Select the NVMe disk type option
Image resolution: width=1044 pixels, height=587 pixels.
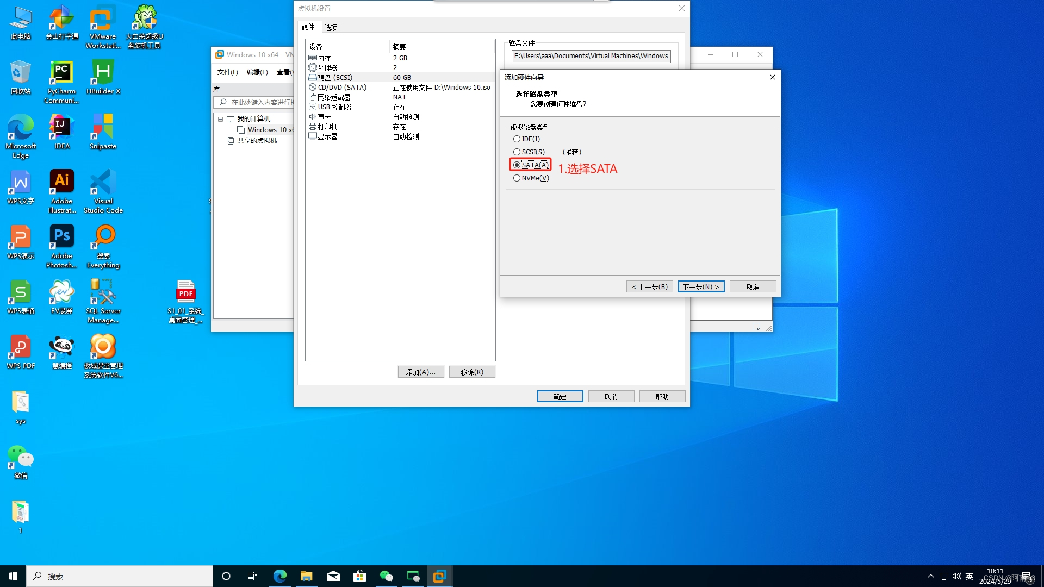517,178
